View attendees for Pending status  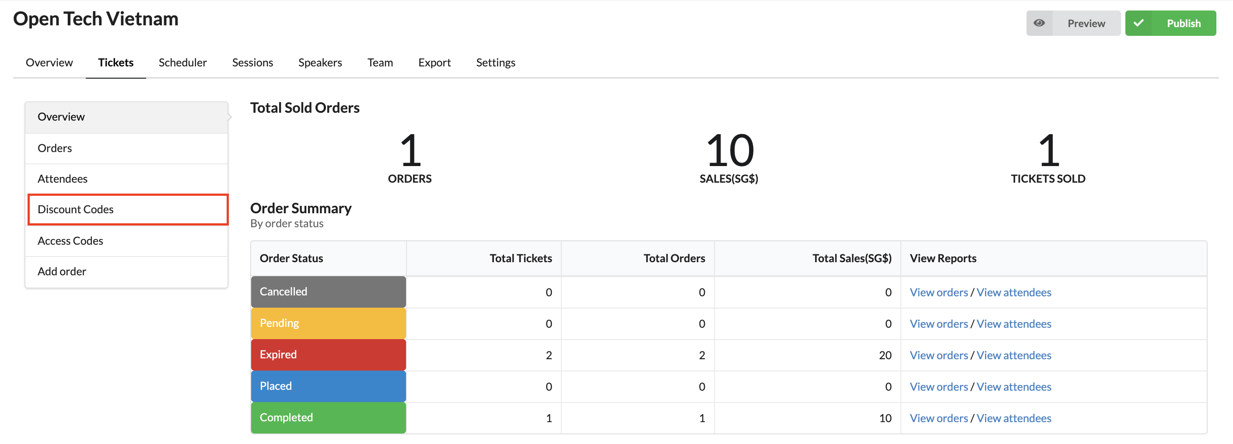click(x=1013, y=324)
